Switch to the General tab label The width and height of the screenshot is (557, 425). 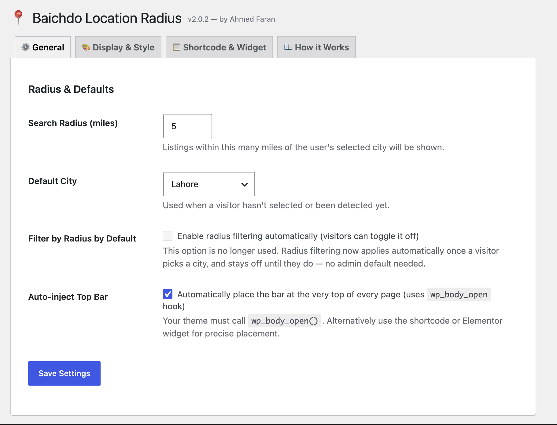coord(43,47)
